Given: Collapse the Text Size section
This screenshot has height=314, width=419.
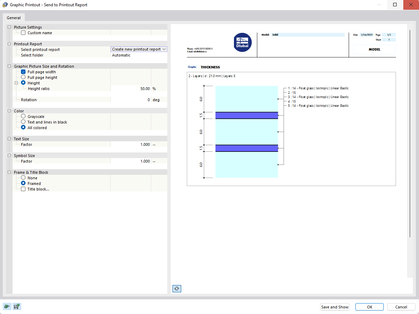Looking at the screenshot, I should (9, 139).
